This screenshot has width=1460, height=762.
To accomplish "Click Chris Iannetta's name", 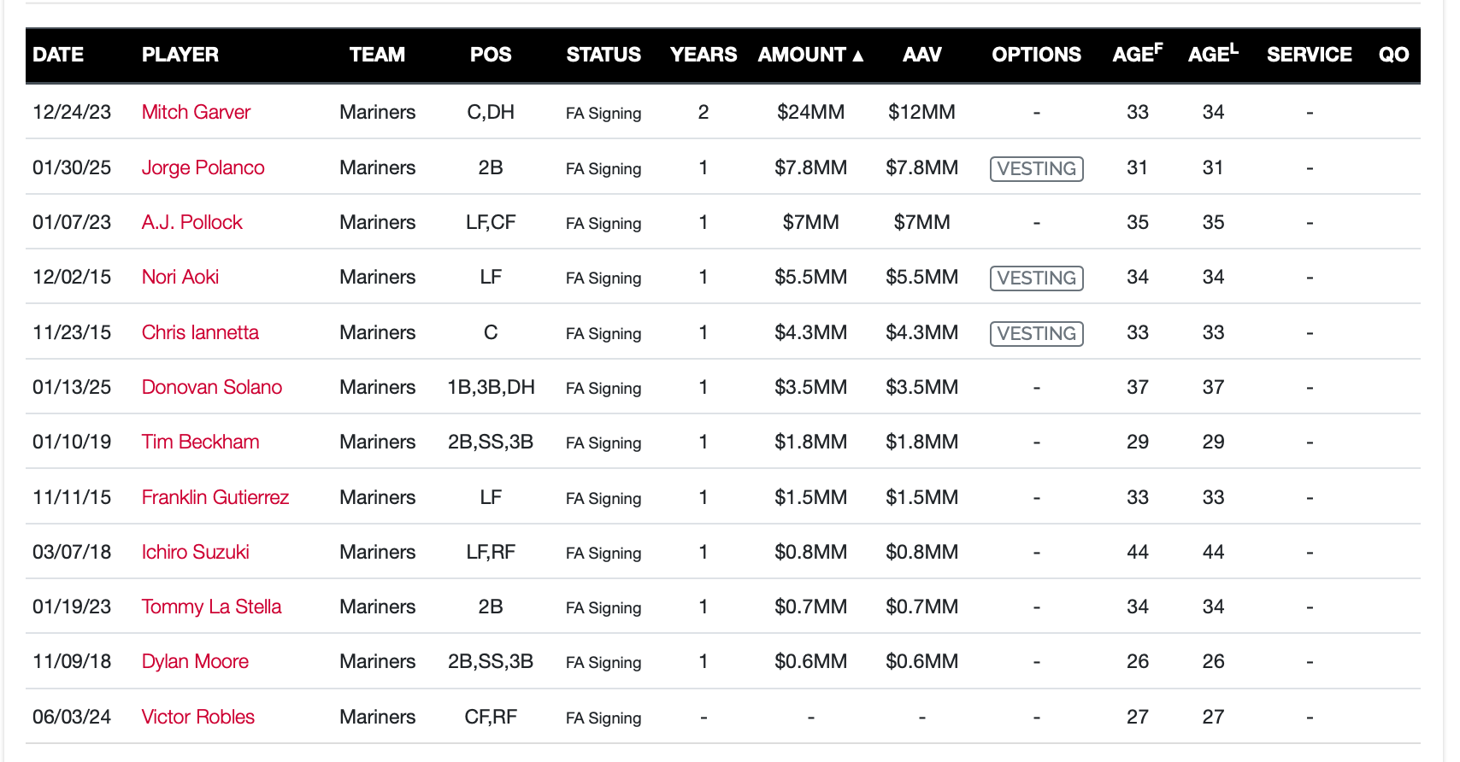I will tap(200, 332).
